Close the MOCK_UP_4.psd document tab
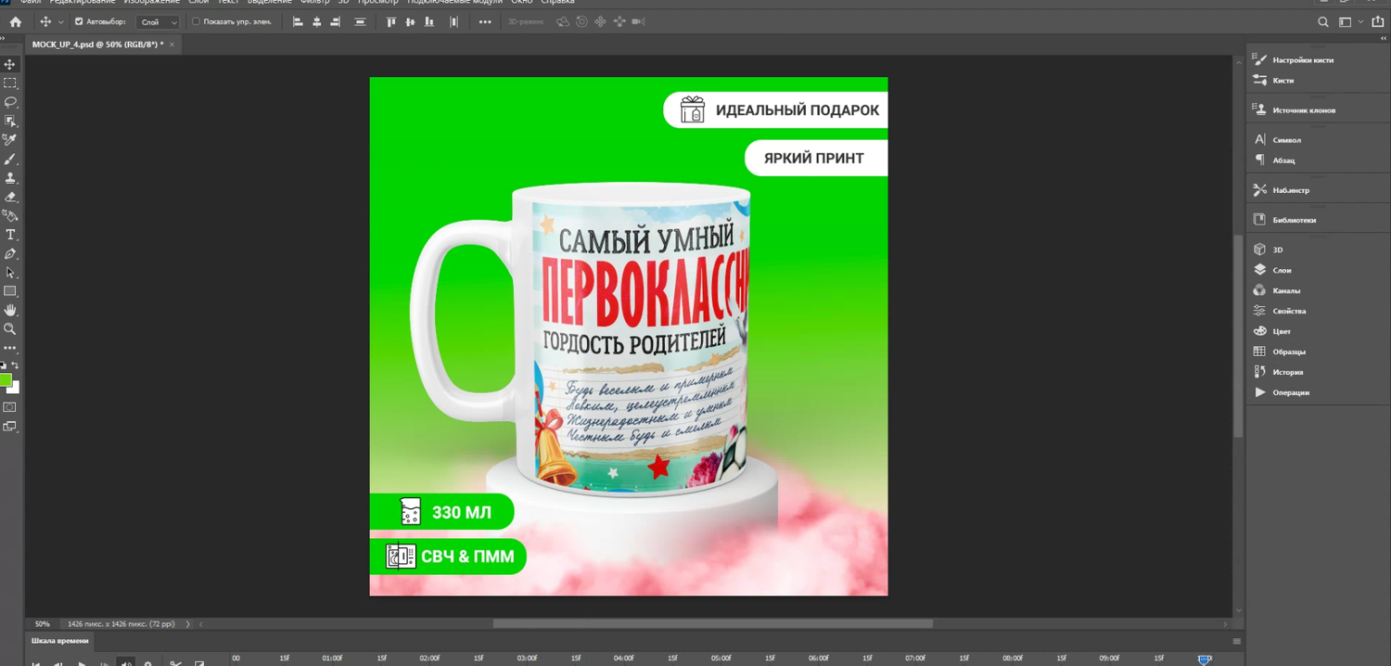Screen dimensions: 1391x666 point(172,45)
